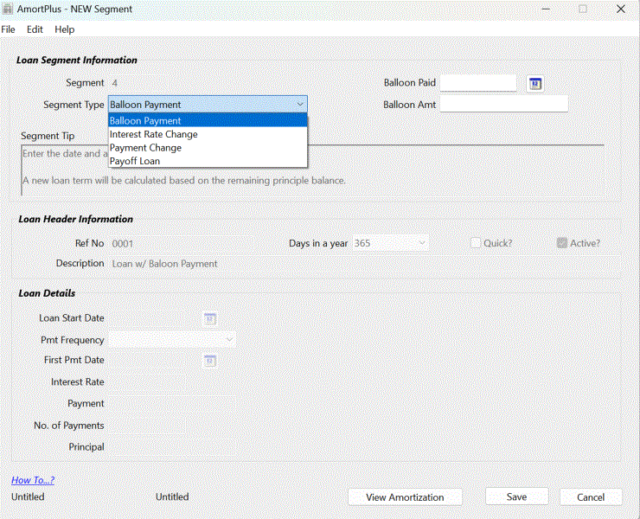Screen dimensions: 640x519
Task: Close the AmortPlus window
Action: pyautogui.click(x=621, y=9)
